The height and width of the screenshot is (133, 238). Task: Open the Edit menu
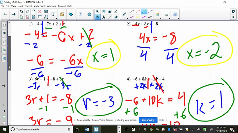8,6
